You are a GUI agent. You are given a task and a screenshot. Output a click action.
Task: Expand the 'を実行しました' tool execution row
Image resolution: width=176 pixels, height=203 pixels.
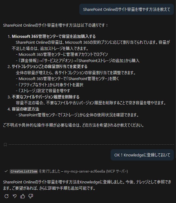click(x=66, y=171)
